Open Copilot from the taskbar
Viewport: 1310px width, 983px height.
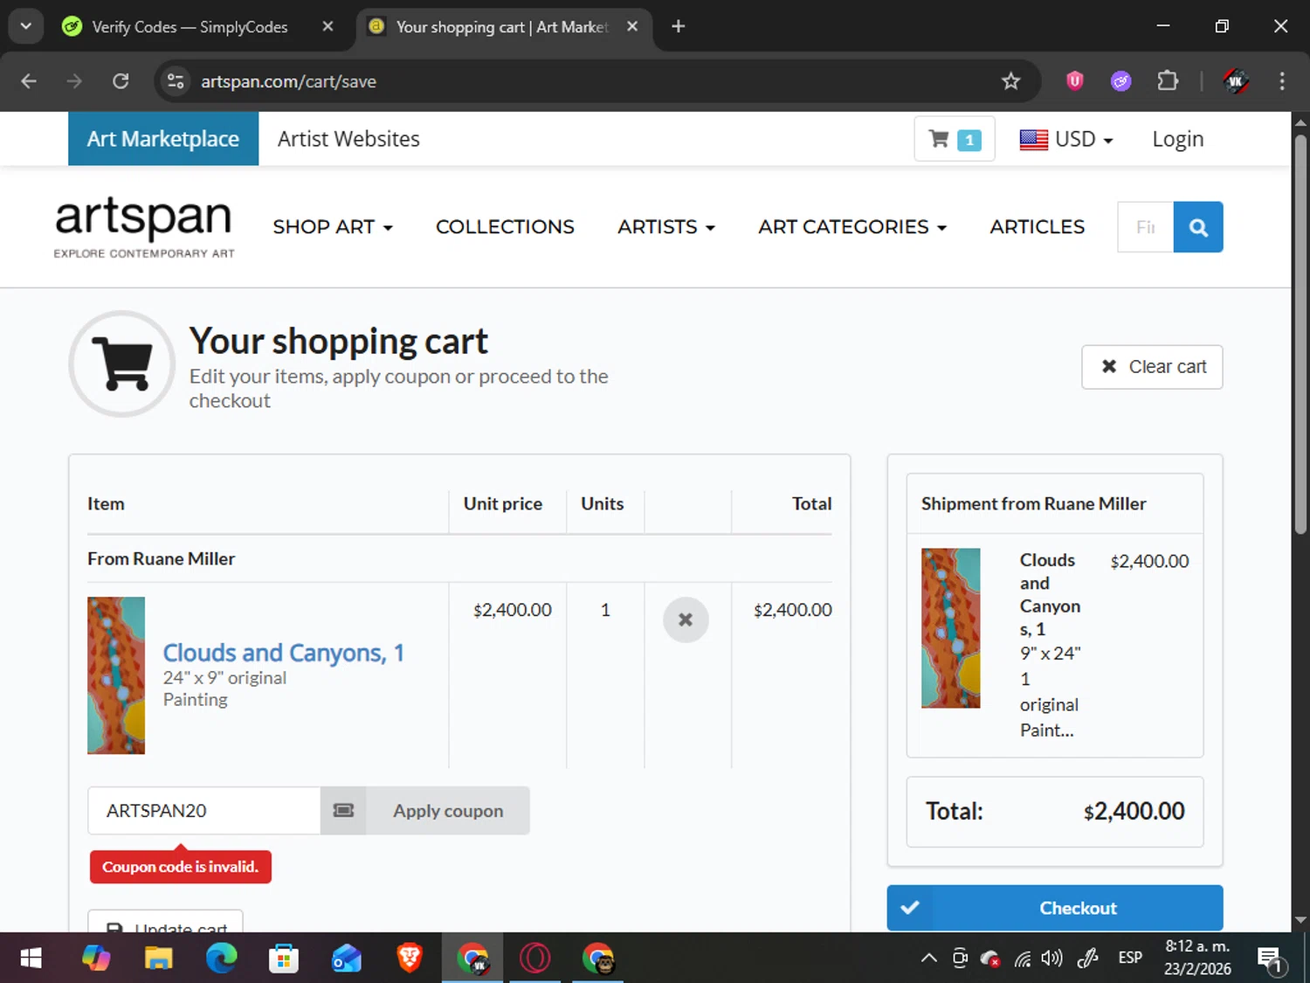(96, 959)
